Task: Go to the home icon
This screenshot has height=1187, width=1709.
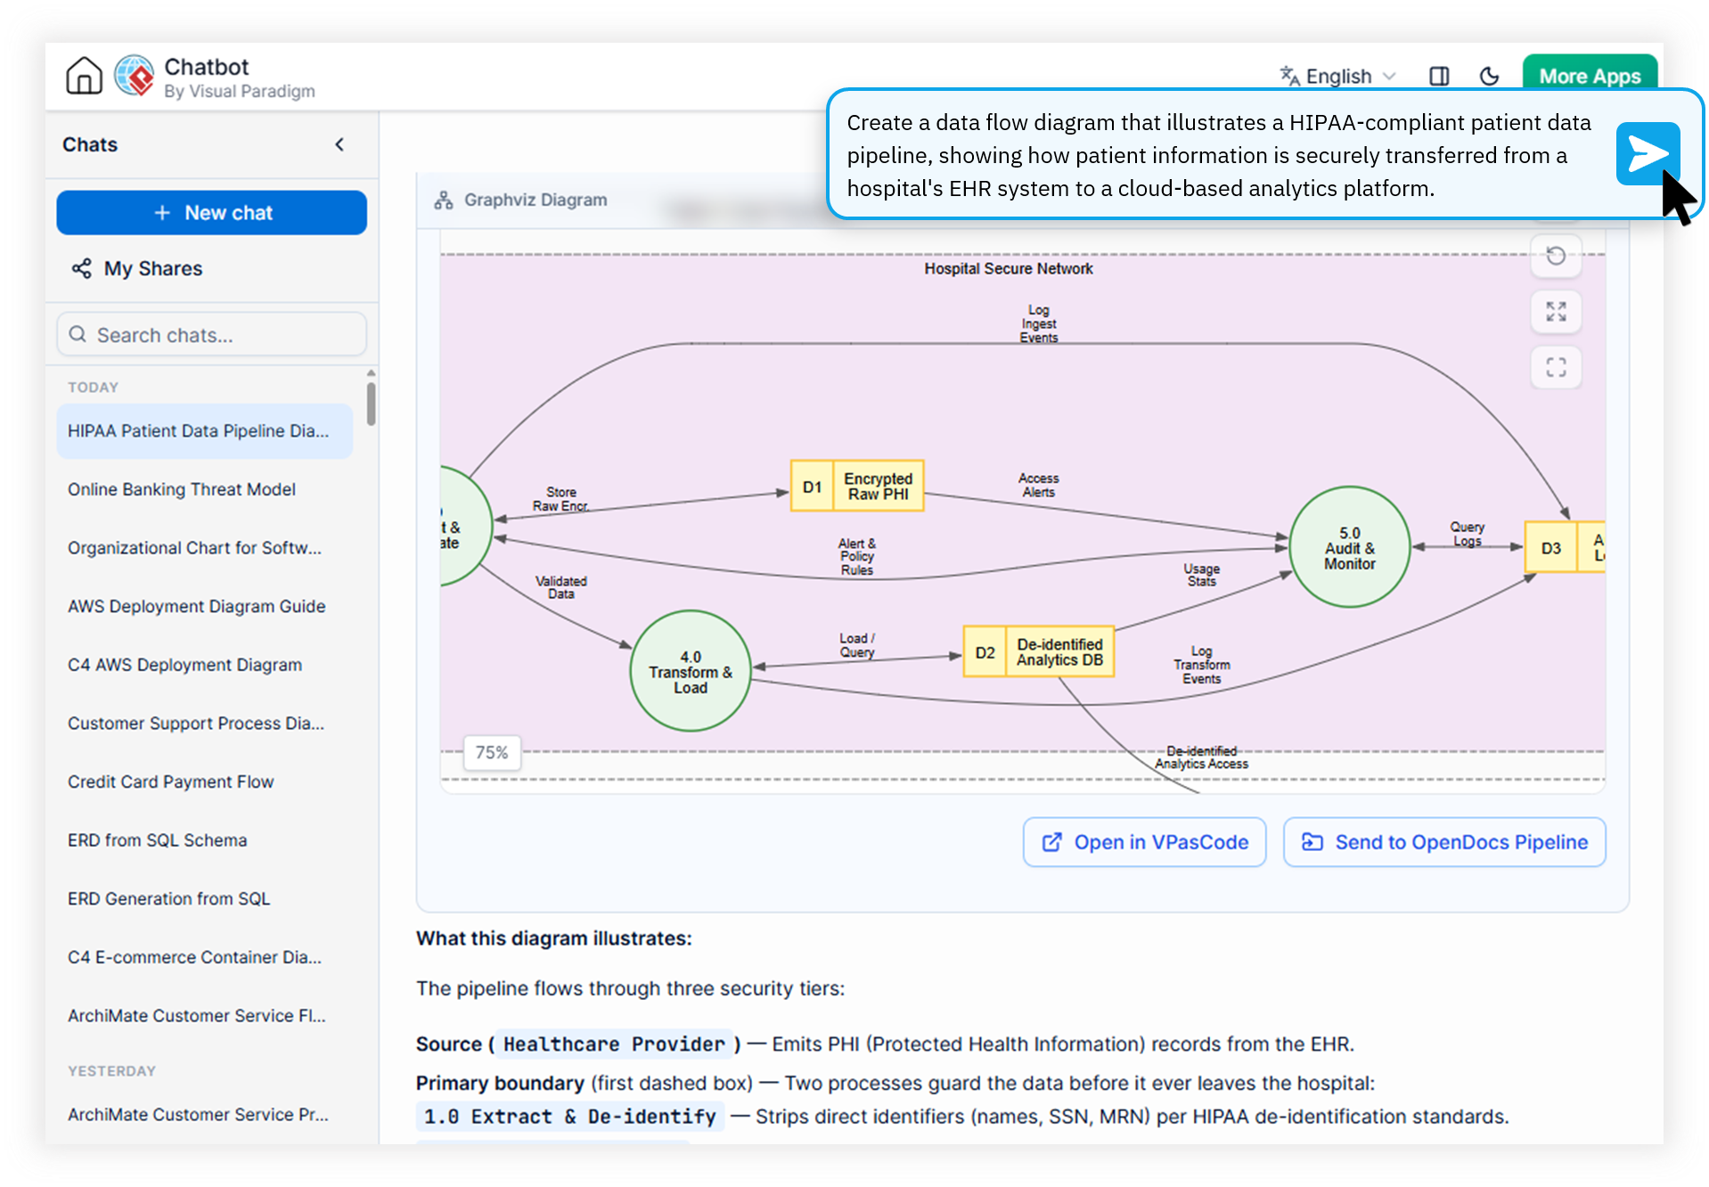Action: pos(84,76)
